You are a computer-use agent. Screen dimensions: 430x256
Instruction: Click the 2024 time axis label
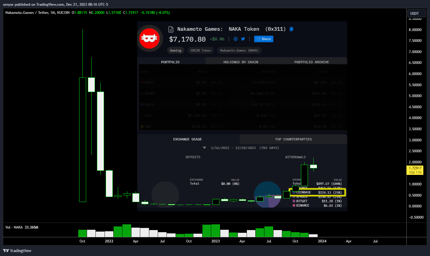point(322,241)
